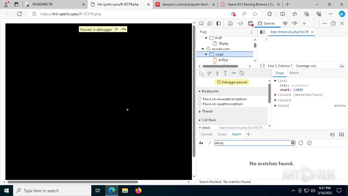Deactivate all breakpoints

point(242,73)
